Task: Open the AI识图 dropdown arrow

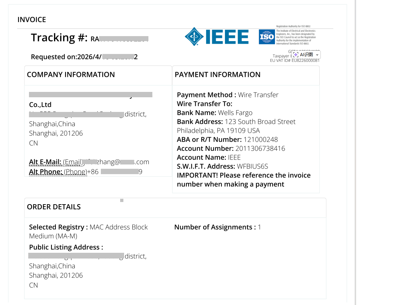Action: (317, 55)
